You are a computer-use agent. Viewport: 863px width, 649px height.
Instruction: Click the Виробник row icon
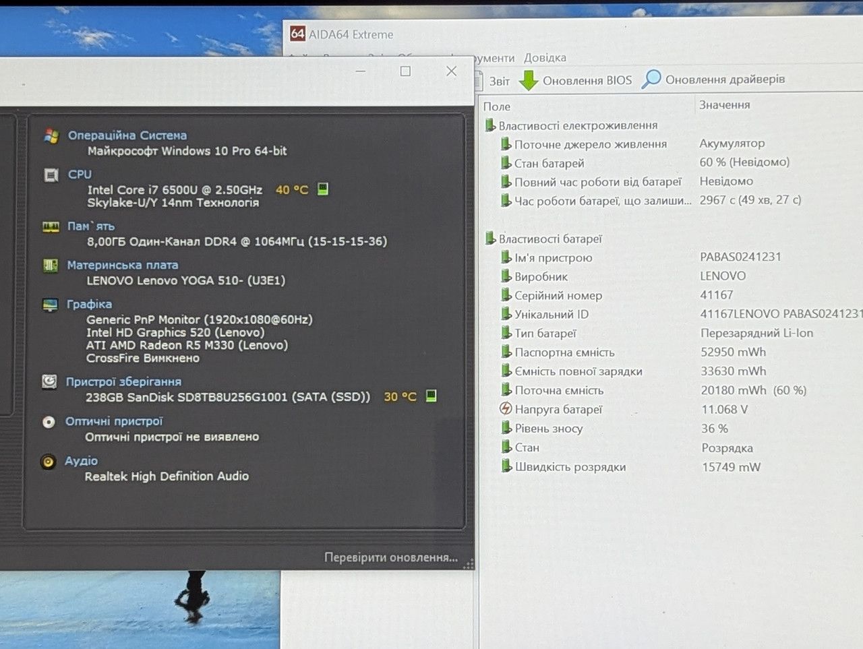coord(506,276)
